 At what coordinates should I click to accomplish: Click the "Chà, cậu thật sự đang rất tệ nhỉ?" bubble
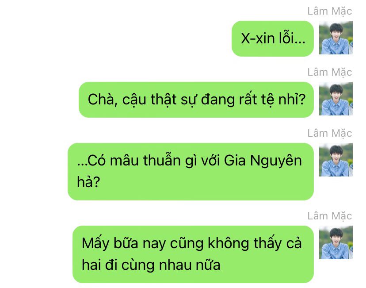click(196, 100)
